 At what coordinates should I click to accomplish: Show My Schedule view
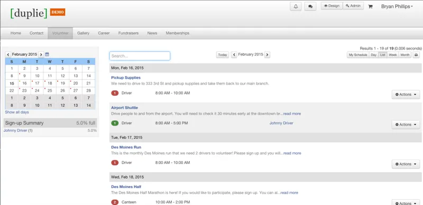click(358, 55)
